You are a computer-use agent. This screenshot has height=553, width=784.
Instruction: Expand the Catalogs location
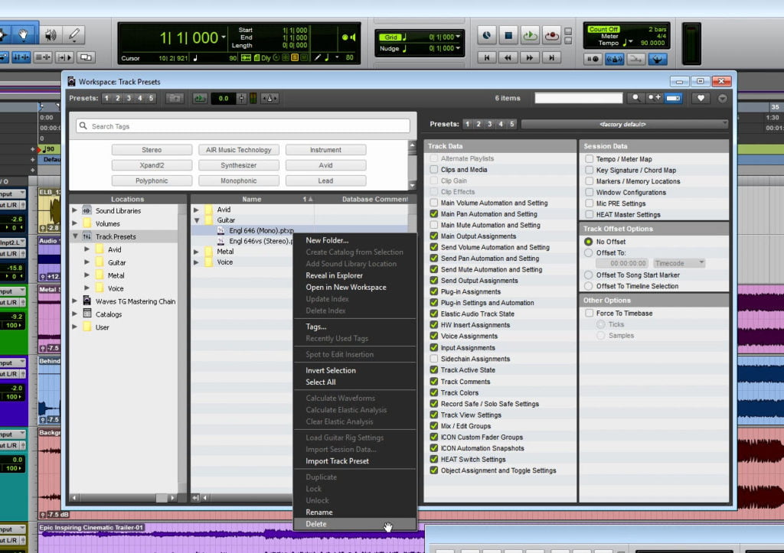(x=74, y=314)
